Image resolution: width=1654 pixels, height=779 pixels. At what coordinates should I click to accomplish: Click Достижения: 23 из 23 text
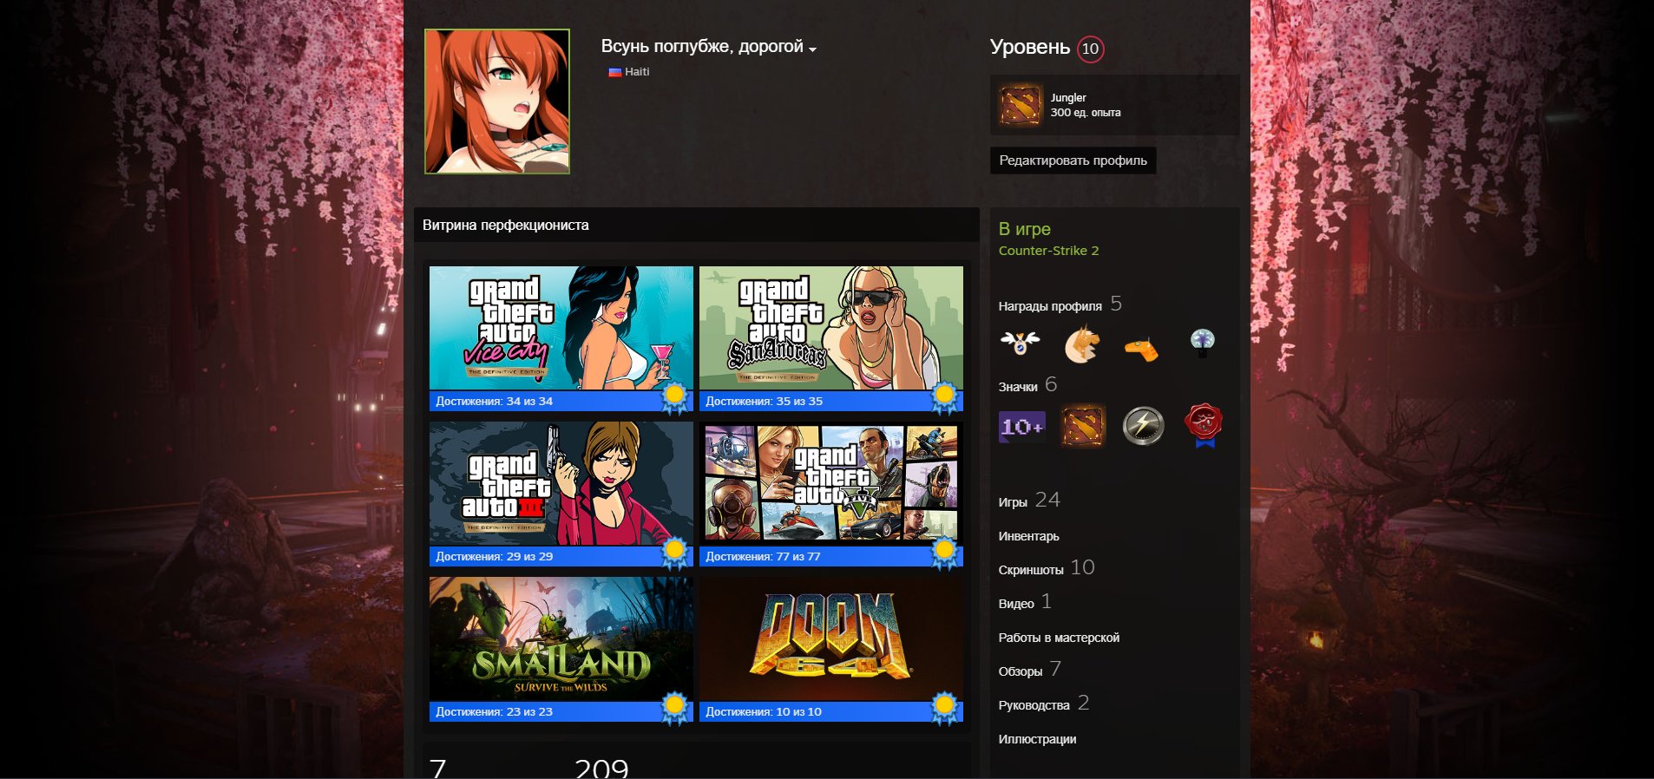tap(494, 711)
